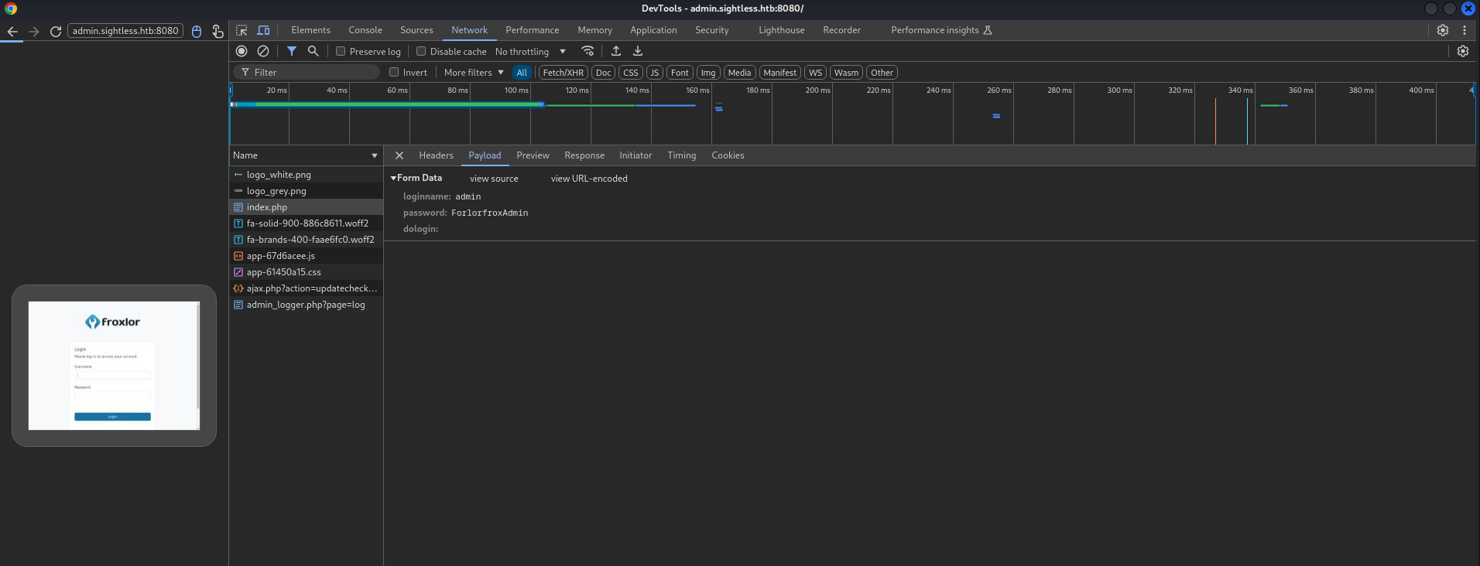Filter requests by Wasm type
This screenshot has width=1480, height=566.
point(846,73)
